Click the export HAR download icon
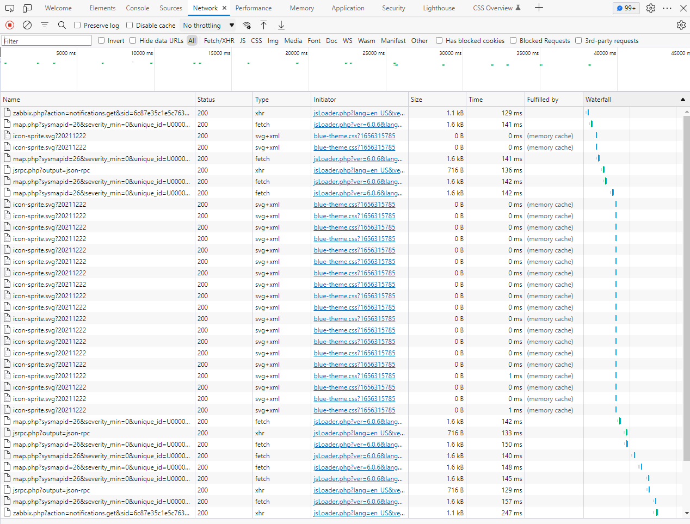This screenshot has height=524, width=690. click(281, 25)
